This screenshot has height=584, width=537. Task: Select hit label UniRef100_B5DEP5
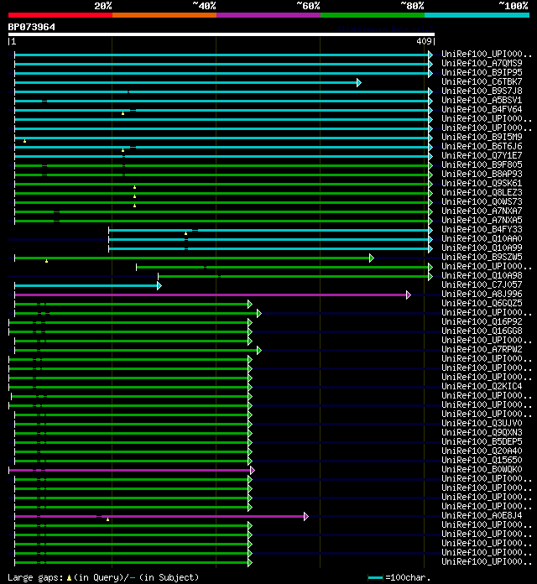tap(482, 441)
